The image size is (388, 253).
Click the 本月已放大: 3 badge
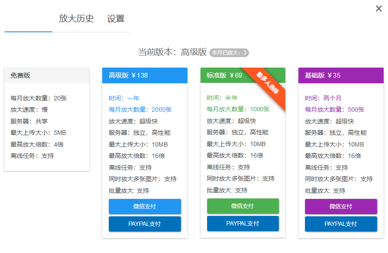[229, 53]
